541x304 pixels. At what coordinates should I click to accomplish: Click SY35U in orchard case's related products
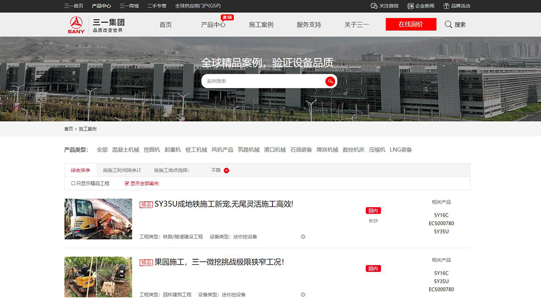[441, 281]
